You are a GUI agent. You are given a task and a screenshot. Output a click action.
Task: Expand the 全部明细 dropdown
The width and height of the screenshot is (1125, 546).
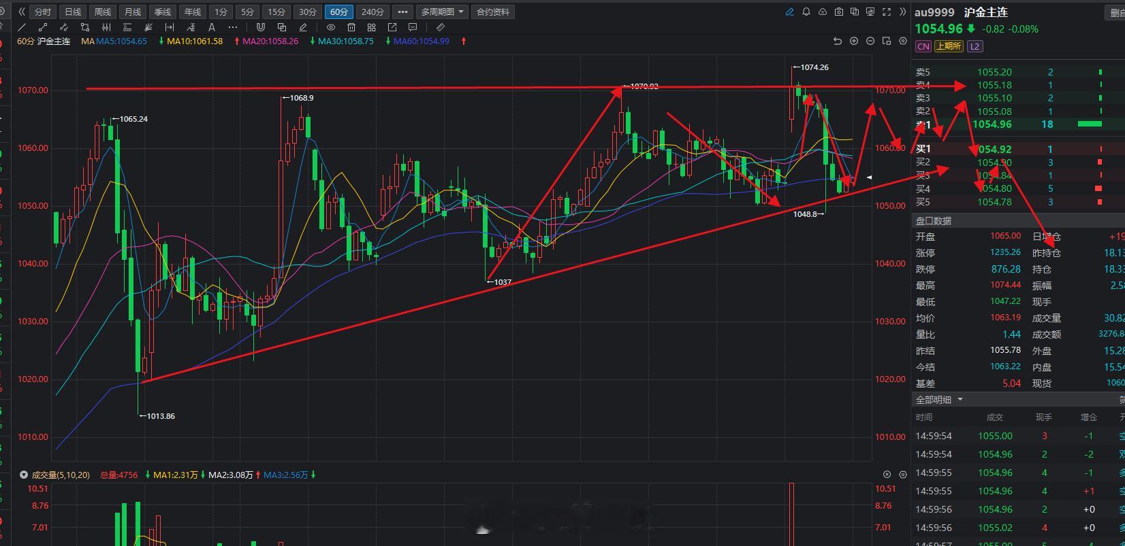[940, 400]
